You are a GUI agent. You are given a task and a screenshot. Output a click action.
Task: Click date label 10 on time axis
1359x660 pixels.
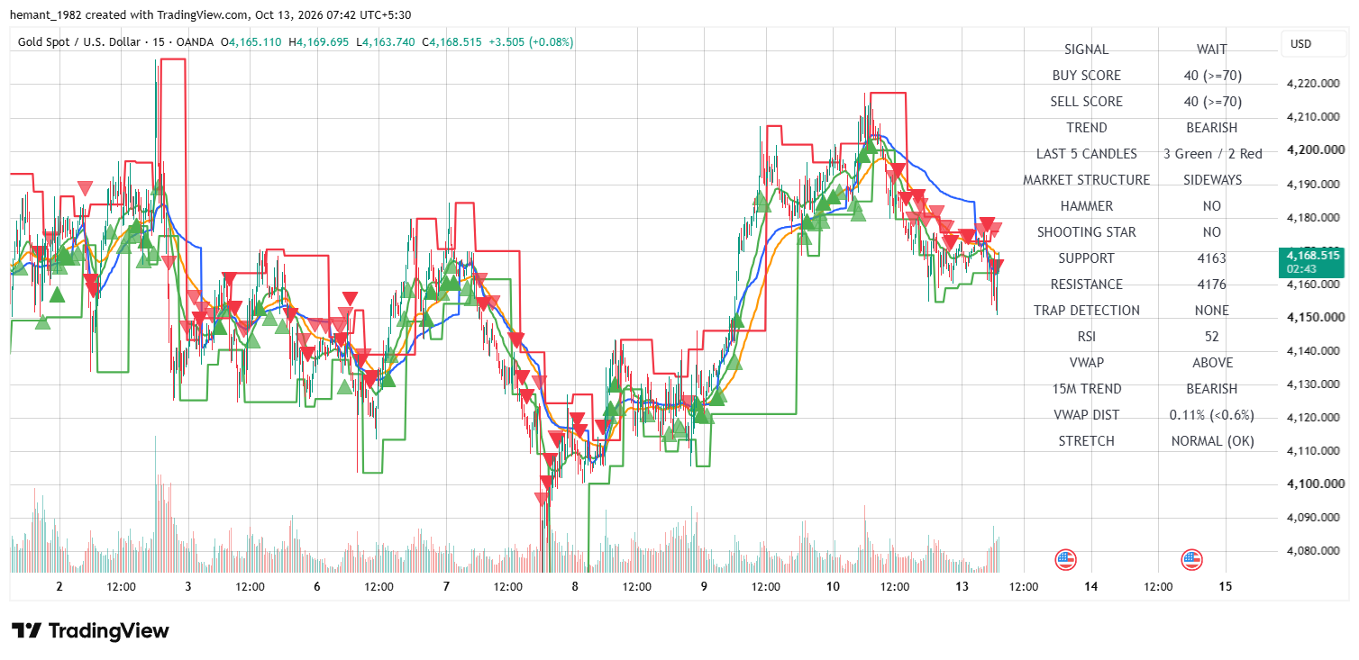point(833,586)
